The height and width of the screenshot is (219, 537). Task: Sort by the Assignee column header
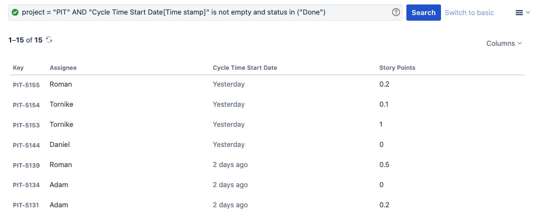coord(63,68)
